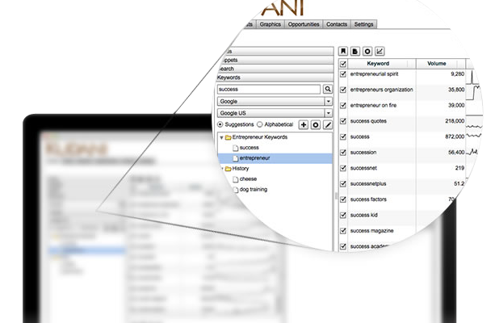
Task: Click the document icon of dog training
Action: 236,190
